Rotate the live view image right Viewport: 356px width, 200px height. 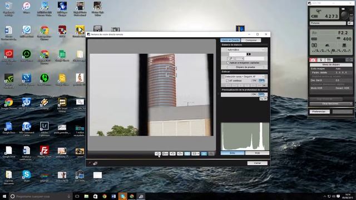[180, 154]
